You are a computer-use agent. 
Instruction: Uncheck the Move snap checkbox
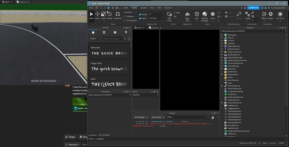point(140,18)
